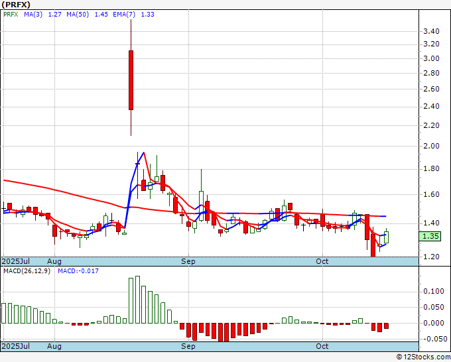Click the Sep label on MACD axis
The image size is (451, 362).
point(188,346)
